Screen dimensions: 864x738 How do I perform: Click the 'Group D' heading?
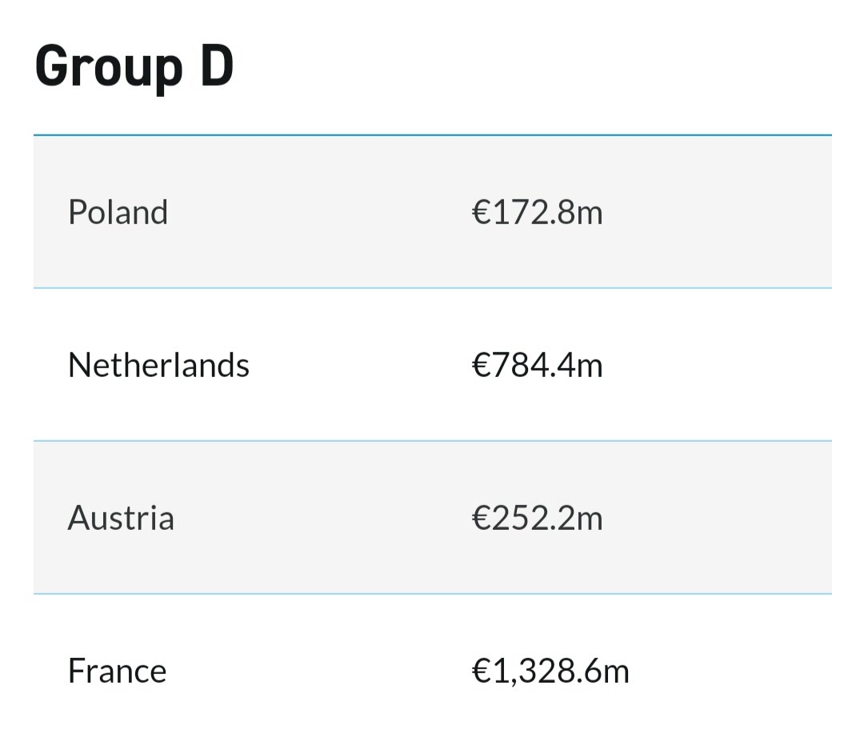click(x=134, y=67)
